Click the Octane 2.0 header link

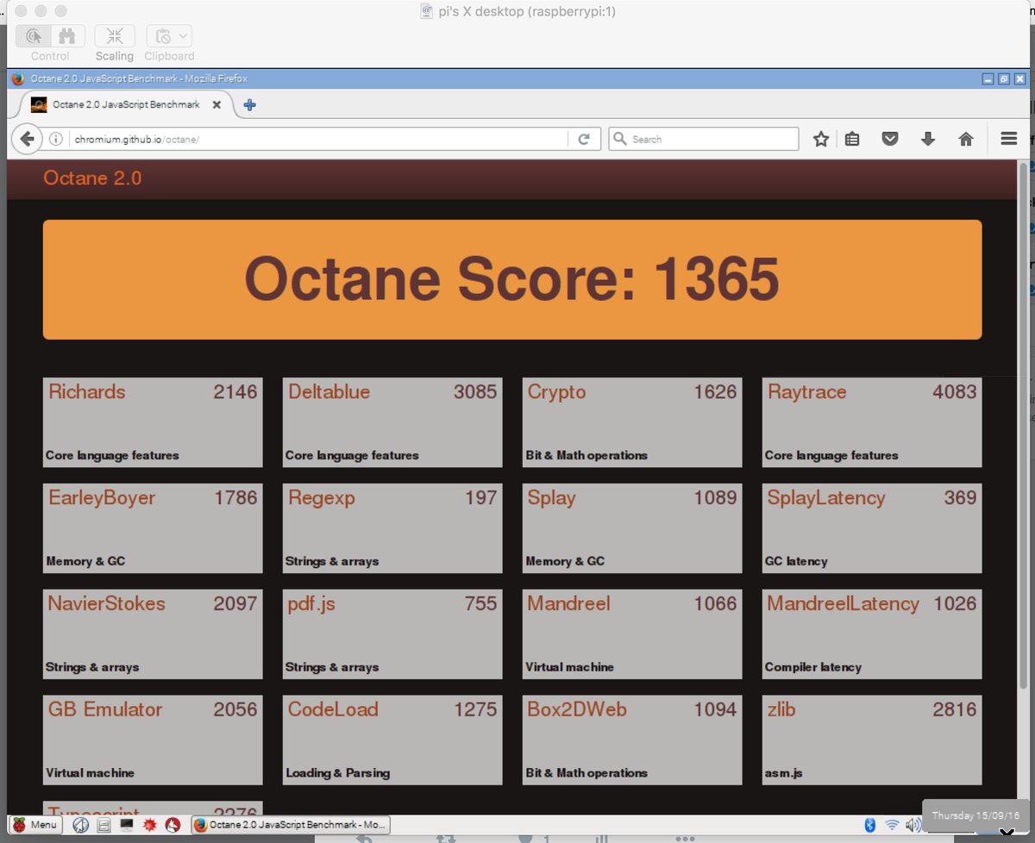point(92,178)
